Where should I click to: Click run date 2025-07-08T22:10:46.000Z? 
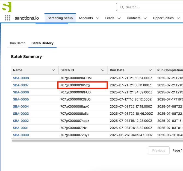click(x=131, y=114)
